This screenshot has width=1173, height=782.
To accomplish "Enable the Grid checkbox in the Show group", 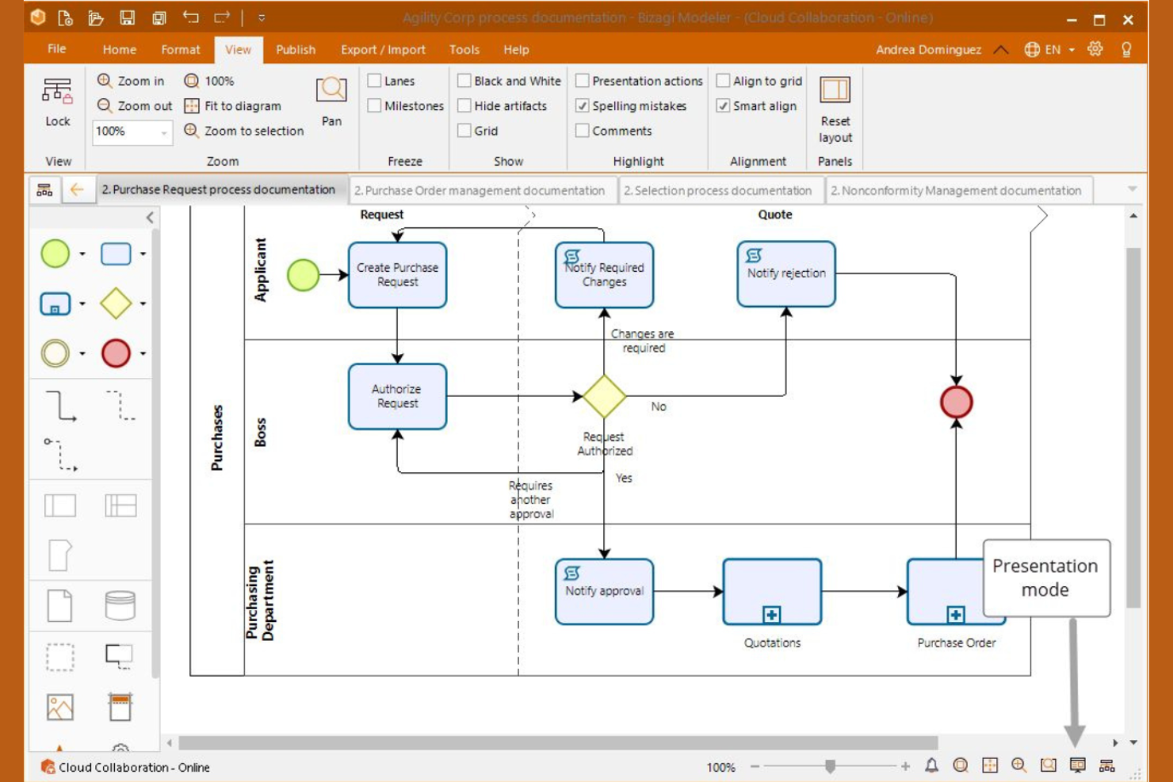I will point(465,131).
